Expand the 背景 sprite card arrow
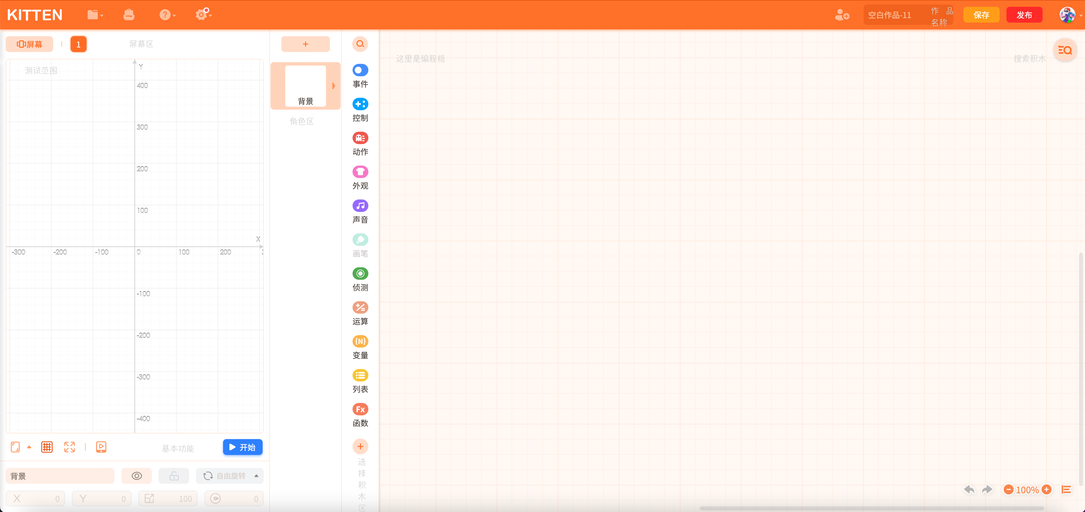 tap(334, 86)
